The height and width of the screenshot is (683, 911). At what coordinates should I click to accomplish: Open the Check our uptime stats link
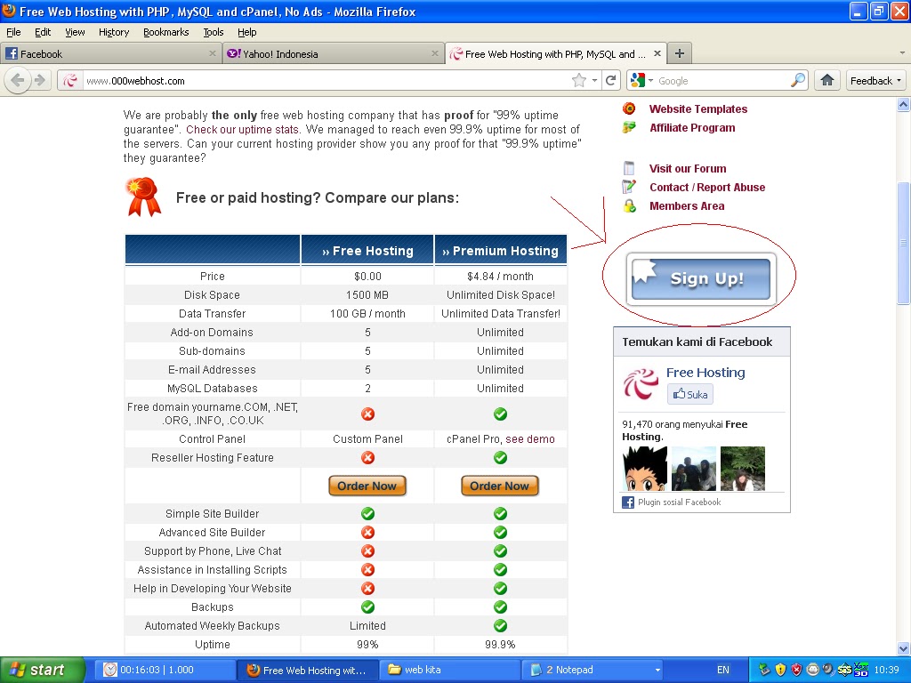242,130
